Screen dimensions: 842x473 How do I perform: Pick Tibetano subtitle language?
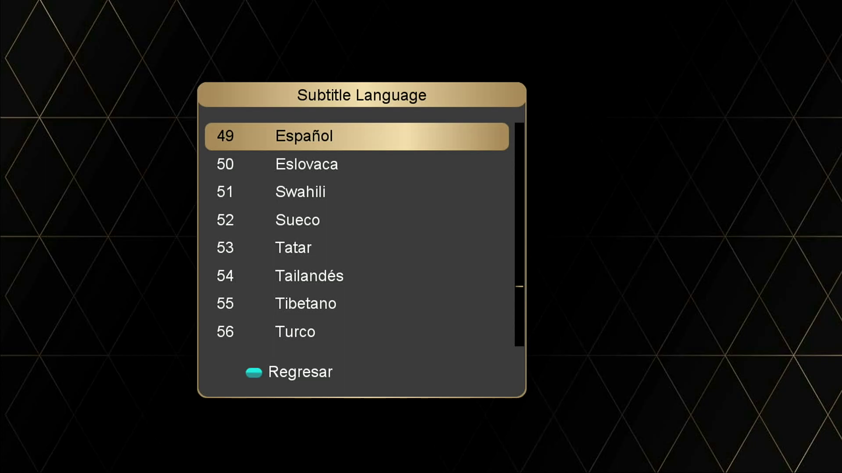pyautogui.click(x=306, y=304)
